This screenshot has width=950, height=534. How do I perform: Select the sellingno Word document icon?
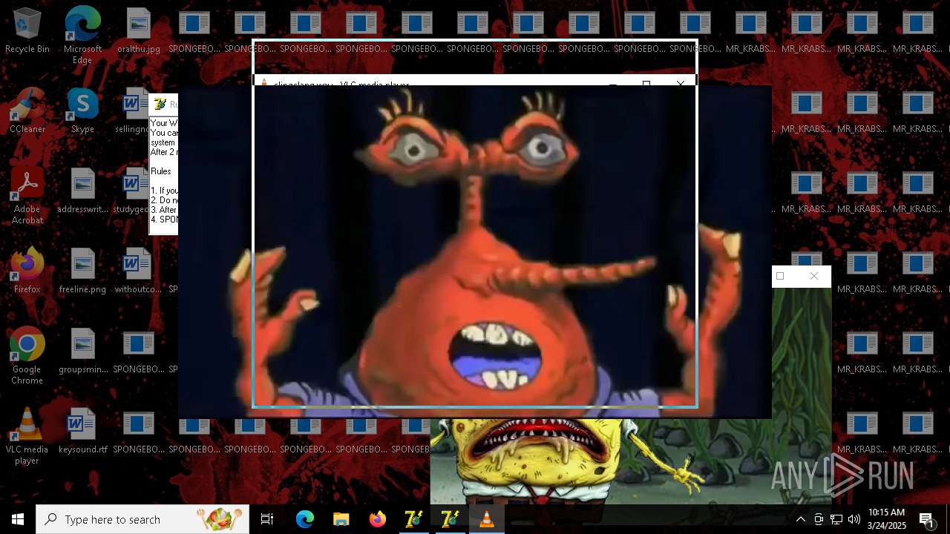point(135,111)
